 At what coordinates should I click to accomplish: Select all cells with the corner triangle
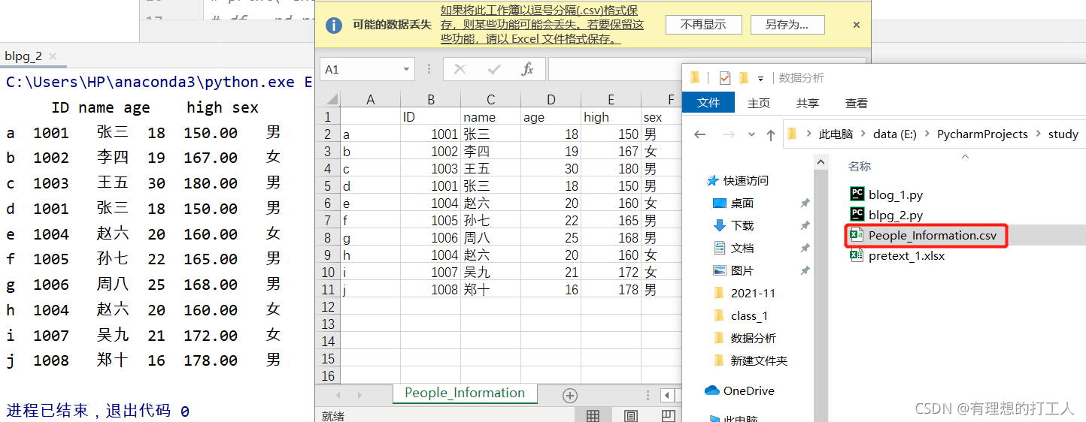click(x=328, y=100)
